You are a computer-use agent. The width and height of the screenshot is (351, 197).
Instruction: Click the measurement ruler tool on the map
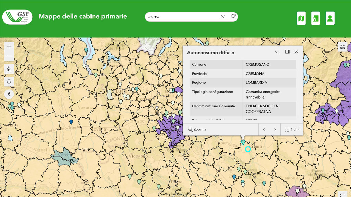pyautogui.click(x=342, y=47)
